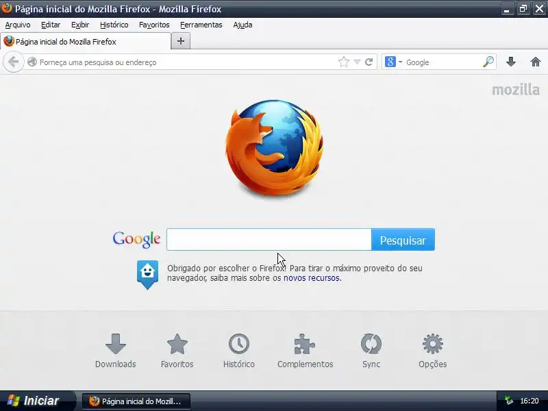Open the Ajuda menu

[242, 25]
